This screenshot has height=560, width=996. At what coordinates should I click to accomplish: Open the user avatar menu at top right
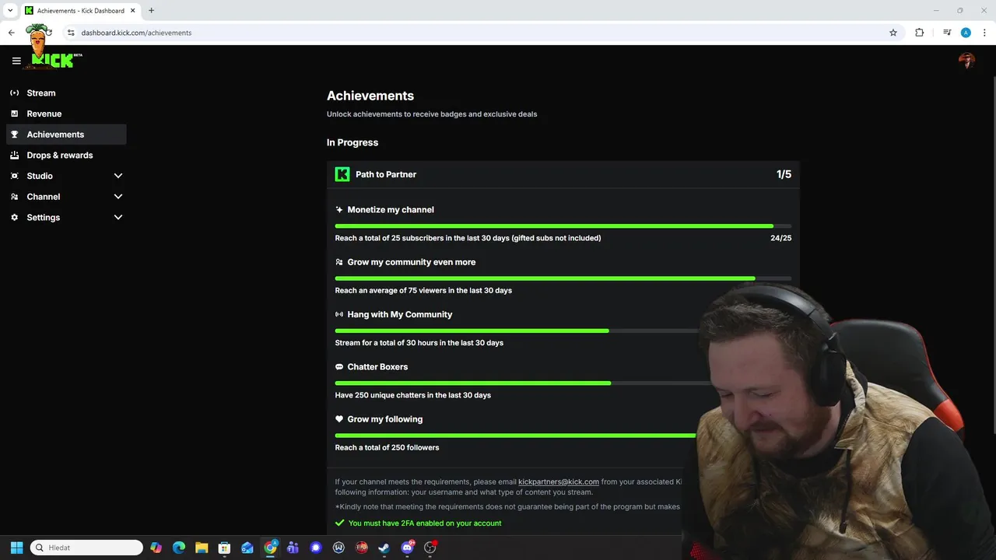tap(967, 61)
